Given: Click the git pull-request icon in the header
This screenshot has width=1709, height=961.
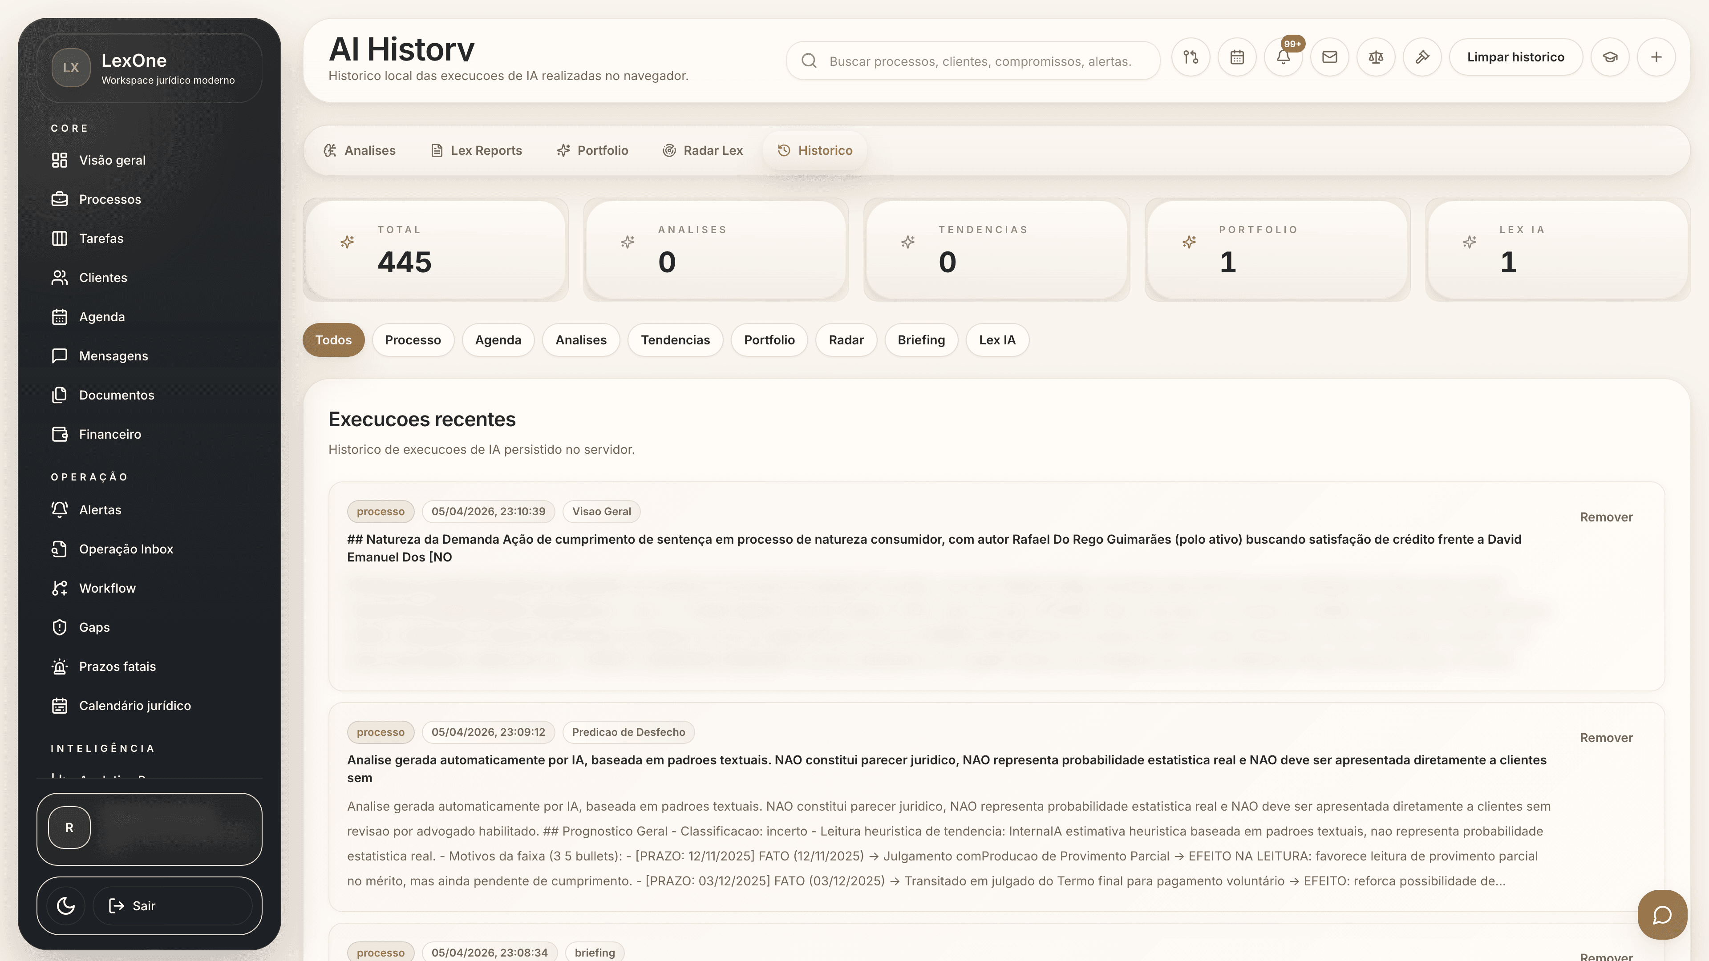Looking at the screenshot, I should pos(1191,57).
